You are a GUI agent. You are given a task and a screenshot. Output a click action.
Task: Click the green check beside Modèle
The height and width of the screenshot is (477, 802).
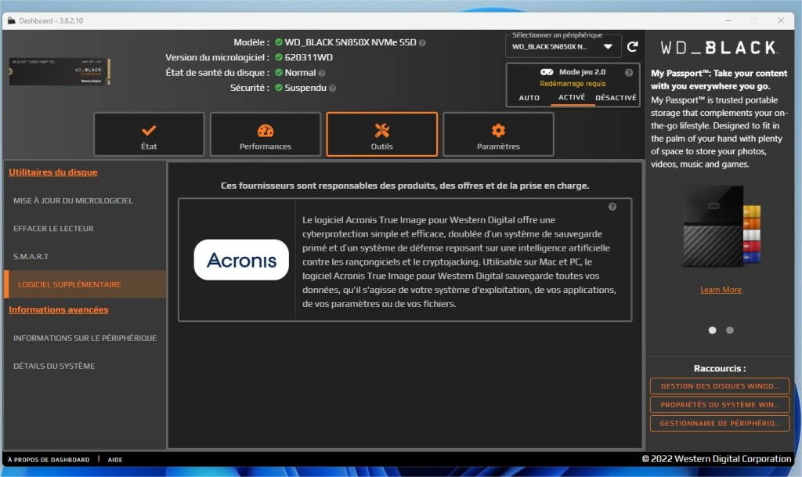(x=279, y=42)
